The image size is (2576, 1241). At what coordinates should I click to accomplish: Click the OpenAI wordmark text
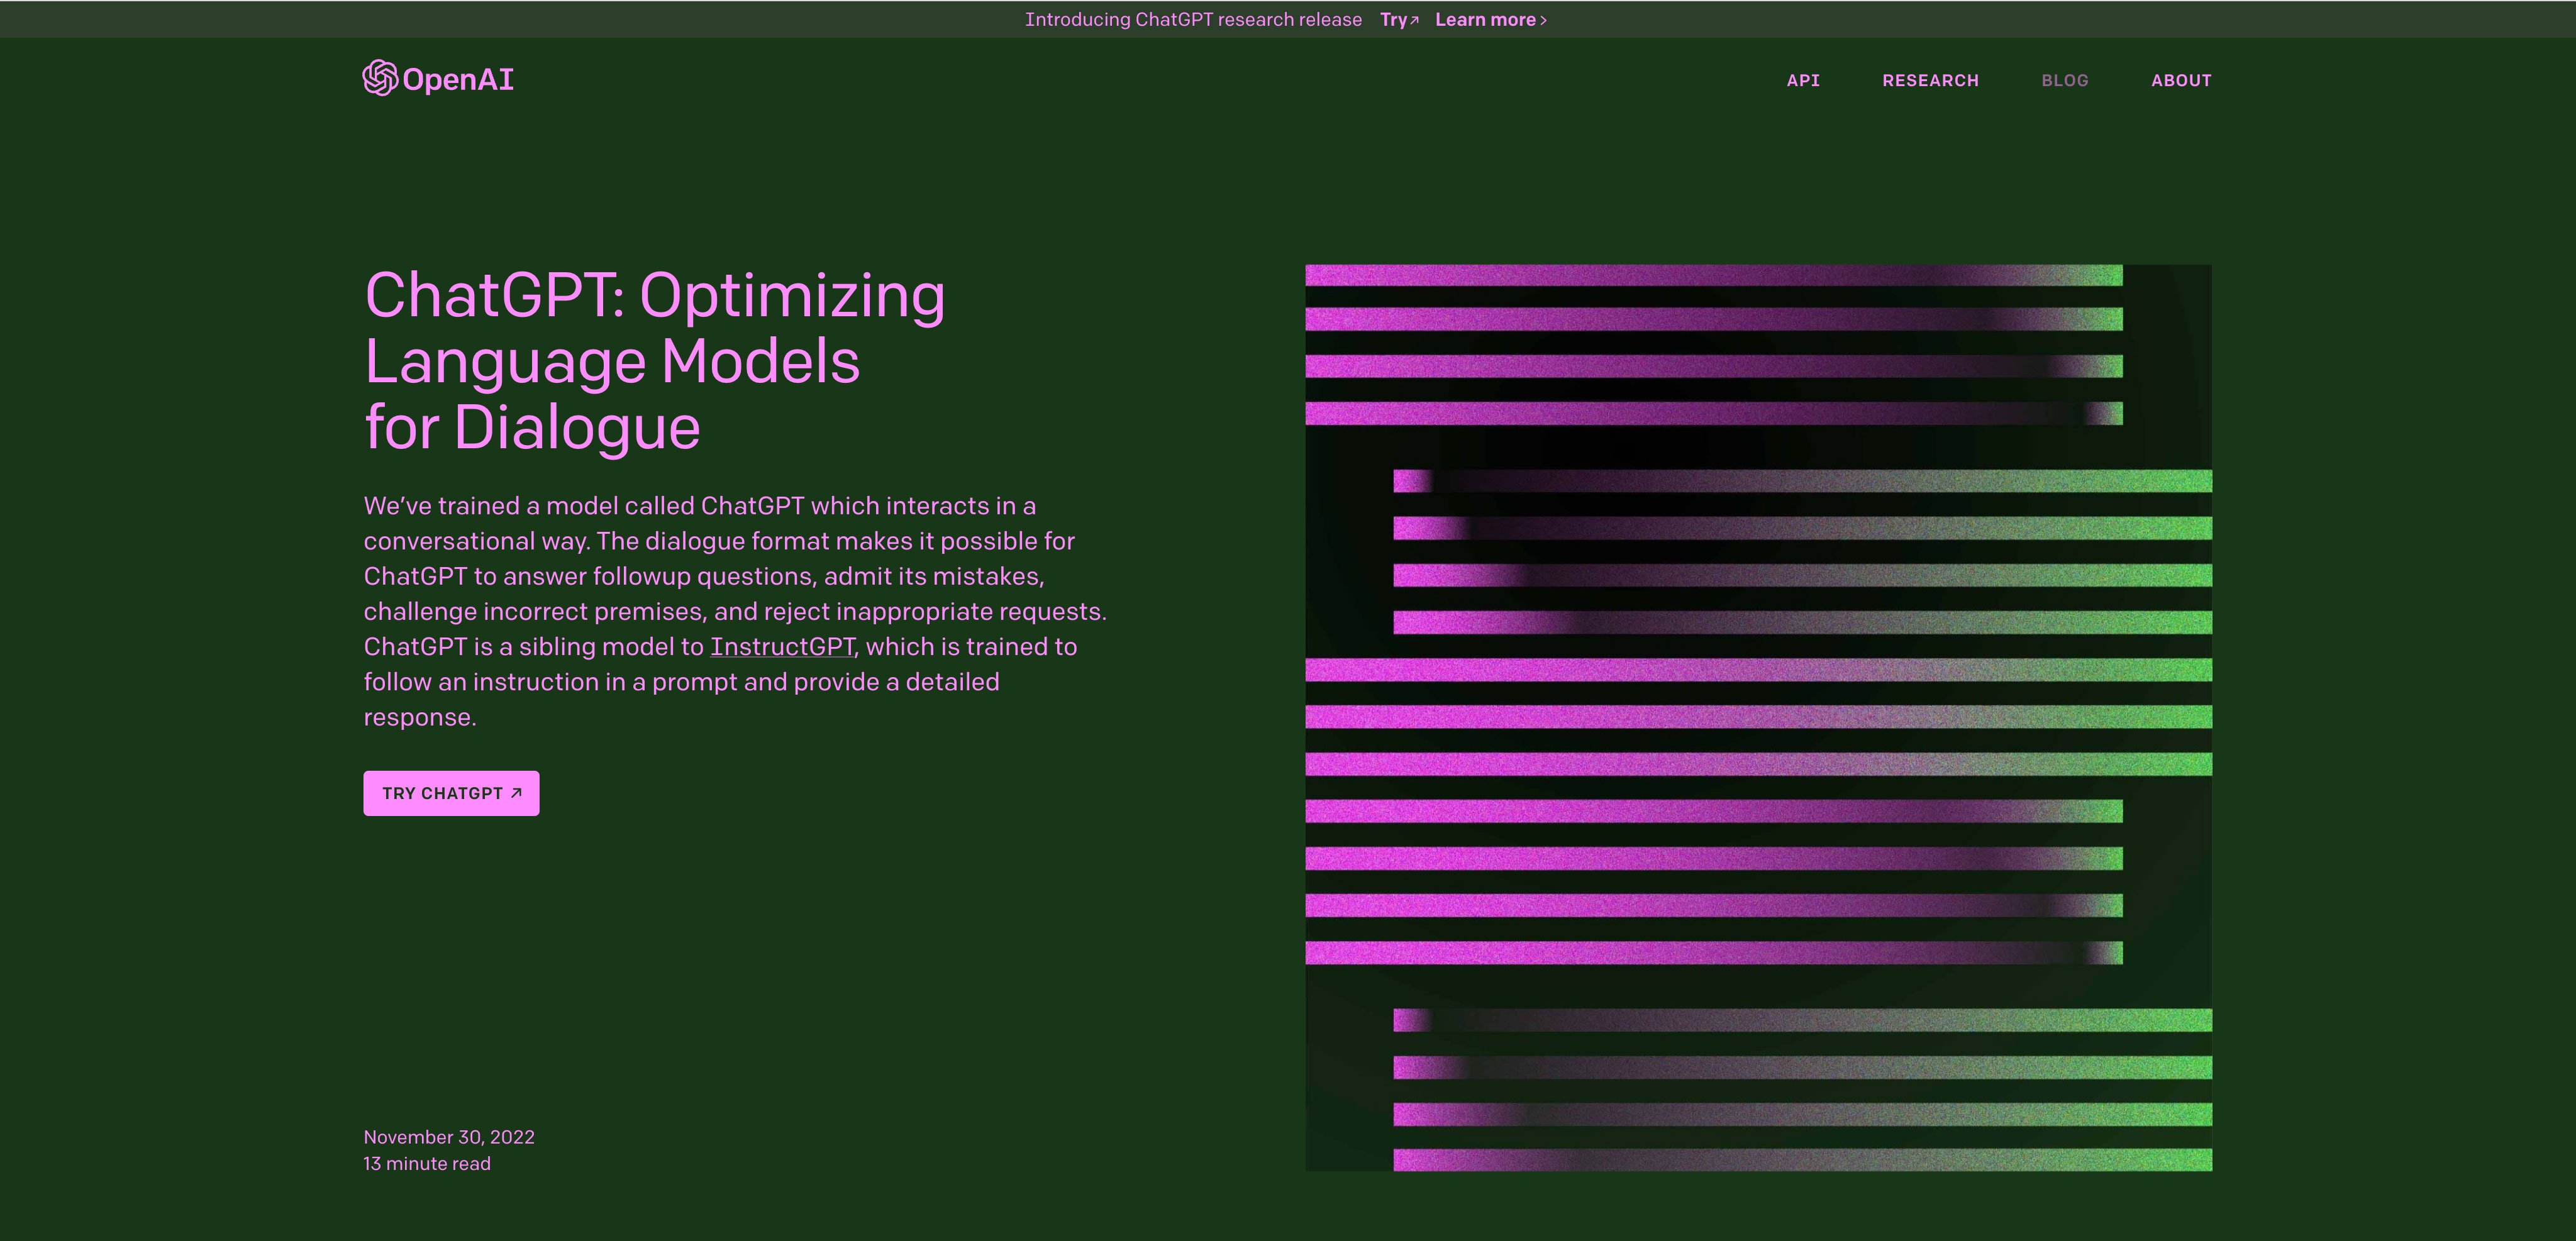pos(458,79)
